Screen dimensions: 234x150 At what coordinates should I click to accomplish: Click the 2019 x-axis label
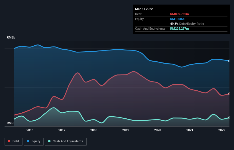126,130
